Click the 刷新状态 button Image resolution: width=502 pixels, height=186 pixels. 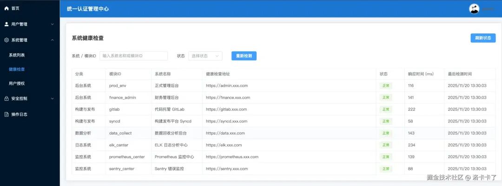(483, 38)
